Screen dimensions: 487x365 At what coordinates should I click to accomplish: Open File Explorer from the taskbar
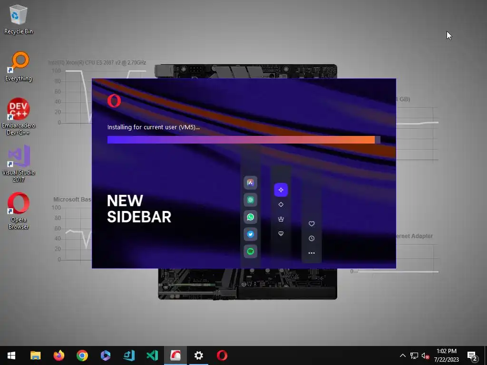coord(35,355)
